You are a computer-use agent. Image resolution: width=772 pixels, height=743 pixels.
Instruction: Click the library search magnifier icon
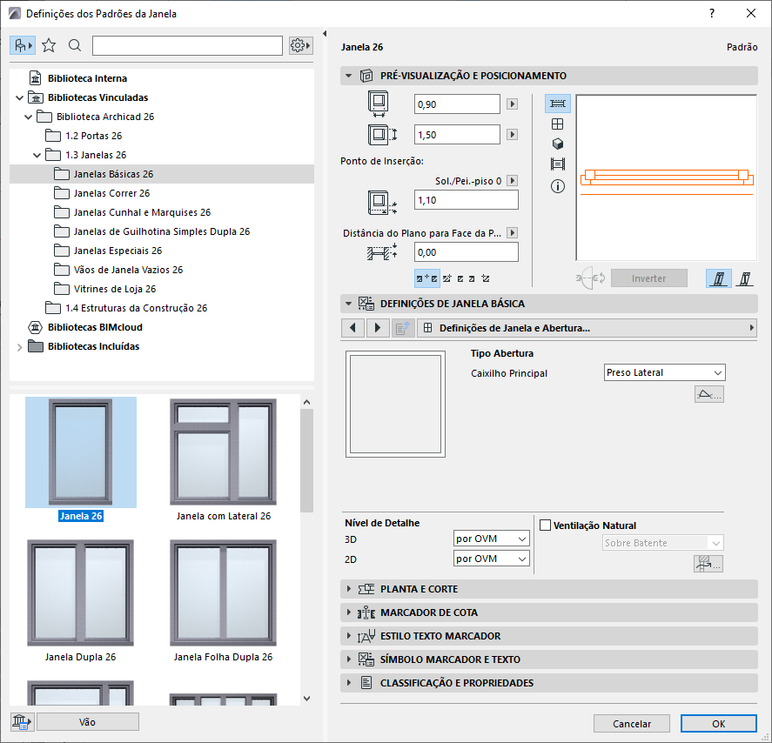(x=75, y=45)
